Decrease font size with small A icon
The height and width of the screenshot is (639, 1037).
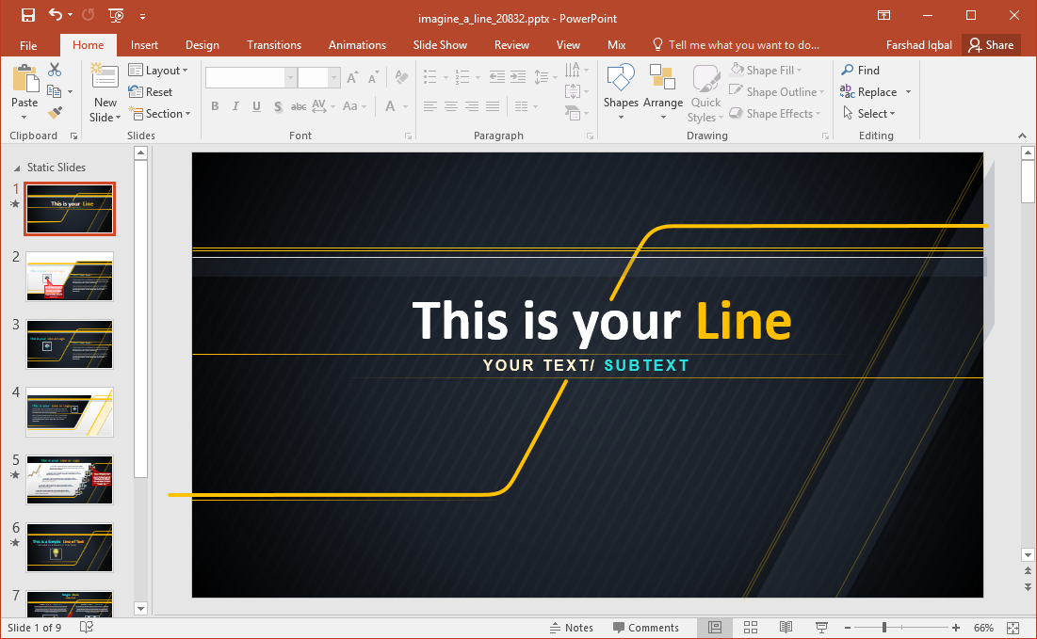coord(374,77)
